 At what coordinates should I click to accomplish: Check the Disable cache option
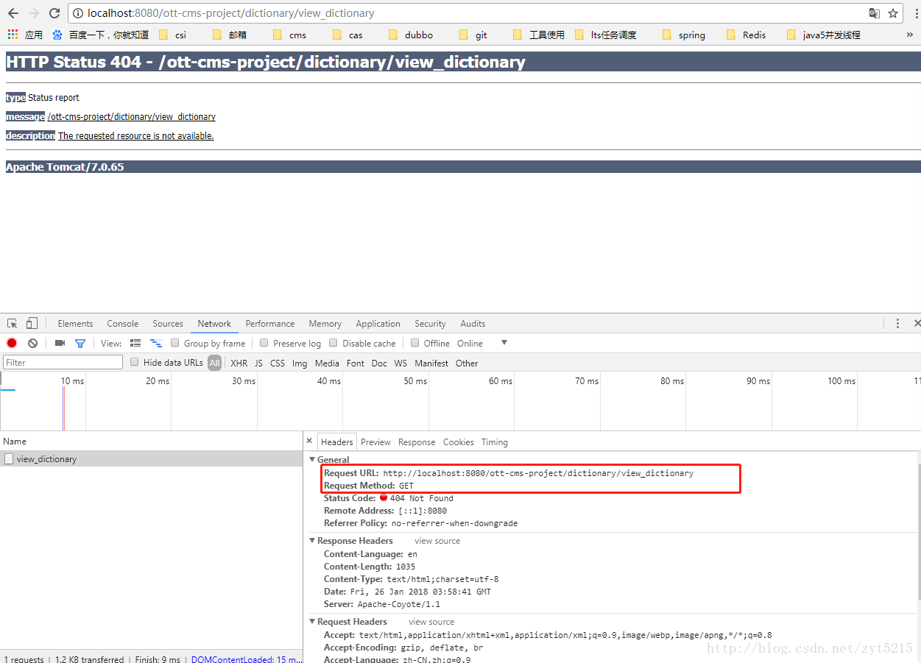pos(334,343)
